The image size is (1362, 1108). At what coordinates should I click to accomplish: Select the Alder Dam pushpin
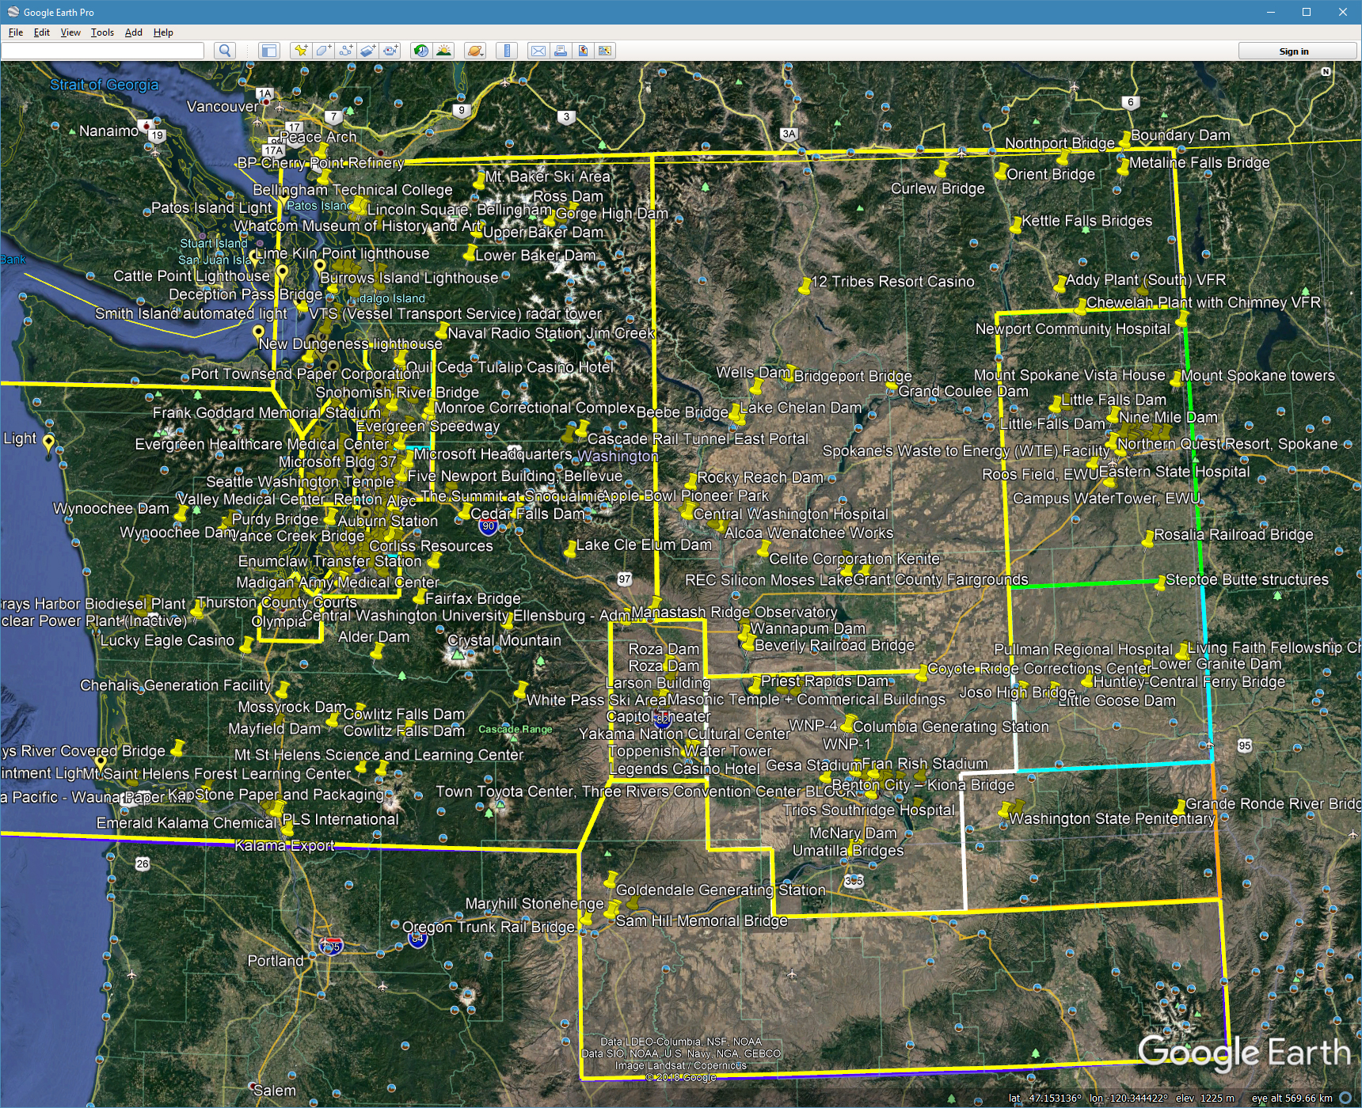(x=377, y=652)
